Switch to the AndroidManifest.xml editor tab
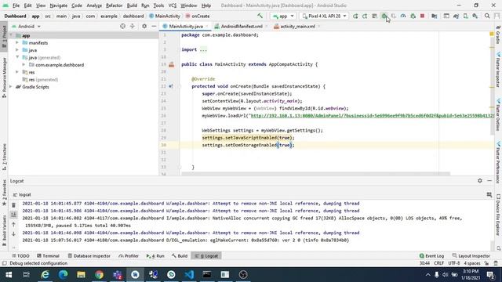The height and width of the screenshot is (282, 502). (242, 27)
